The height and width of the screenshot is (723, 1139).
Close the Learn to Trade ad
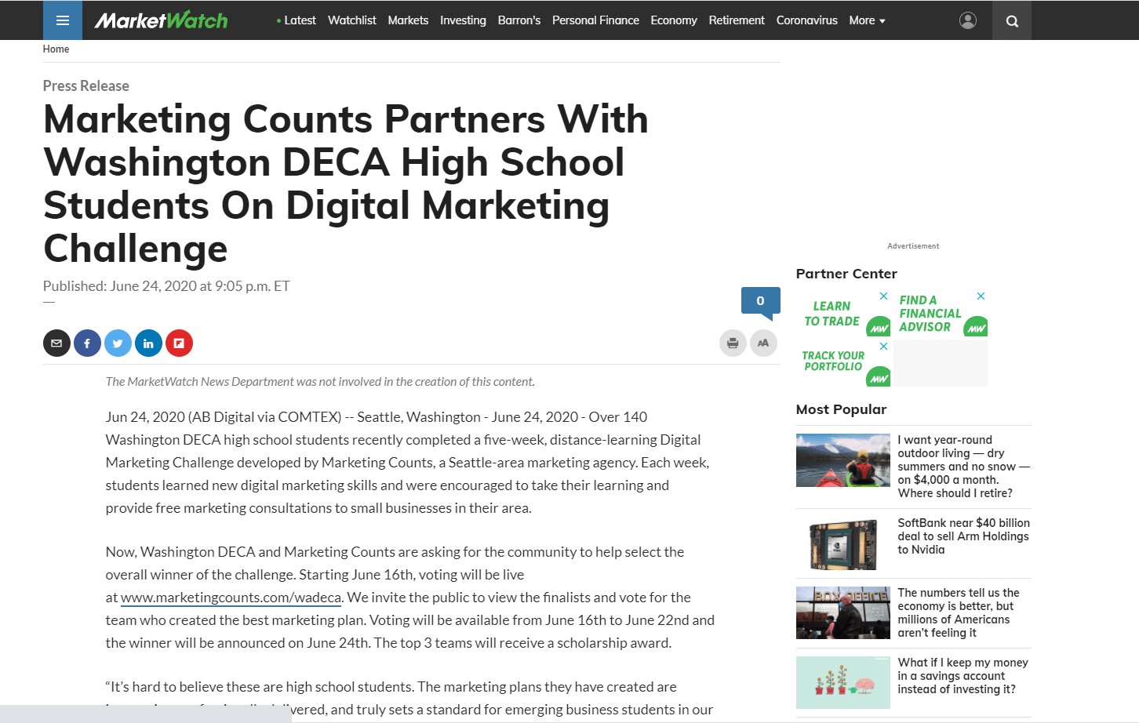coord(883,296)
